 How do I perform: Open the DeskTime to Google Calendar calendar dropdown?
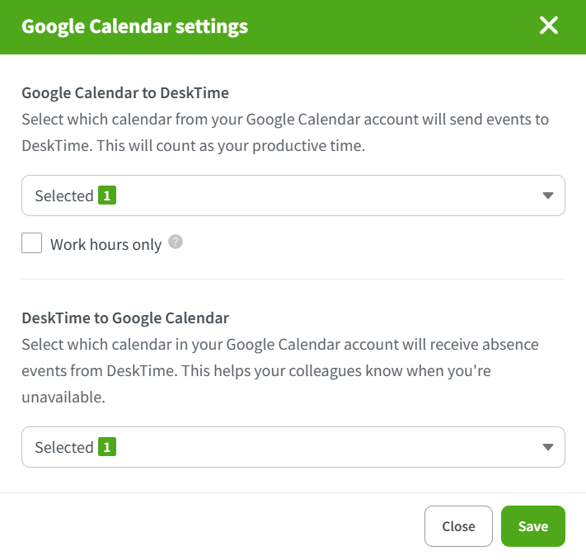click(293, 447)
